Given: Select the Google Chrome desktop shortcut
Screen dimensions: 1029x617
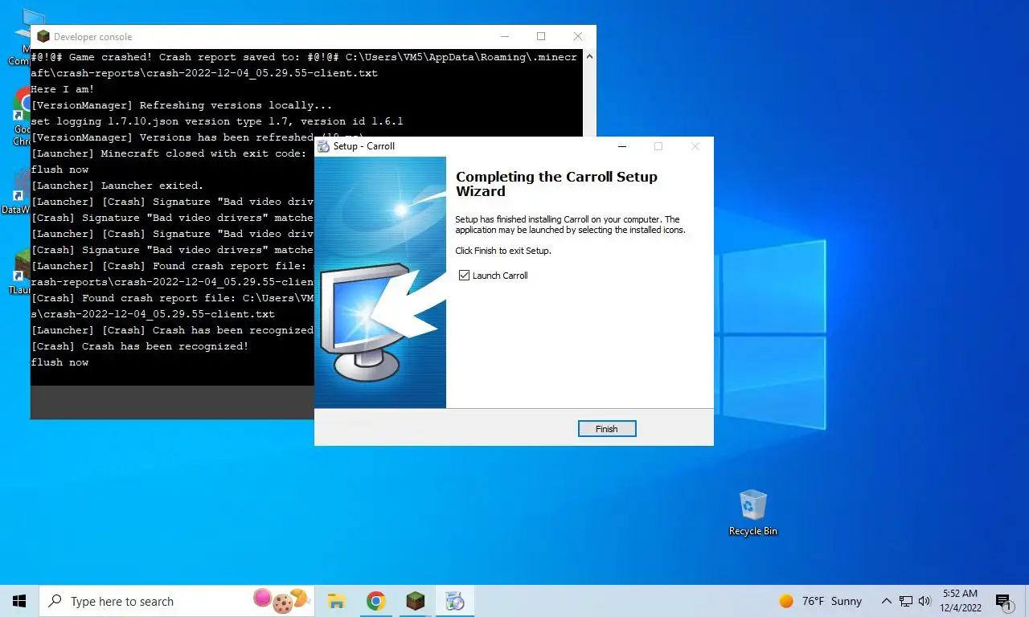Looking at the screenshot, I should [x=22, y=116].
